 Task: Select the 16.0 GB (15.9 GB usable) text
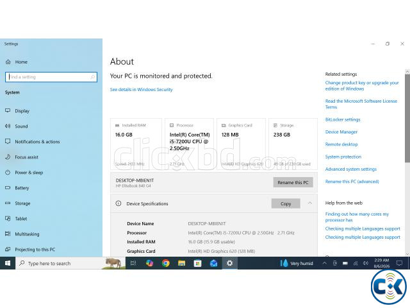(211, 242)
